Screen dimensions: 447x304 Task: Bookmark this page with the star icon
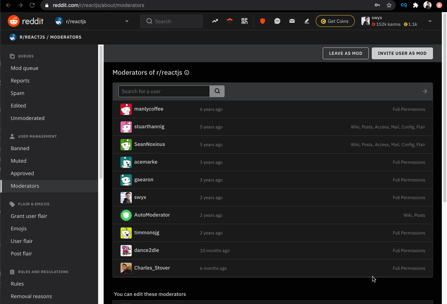[x=389, y=5]
